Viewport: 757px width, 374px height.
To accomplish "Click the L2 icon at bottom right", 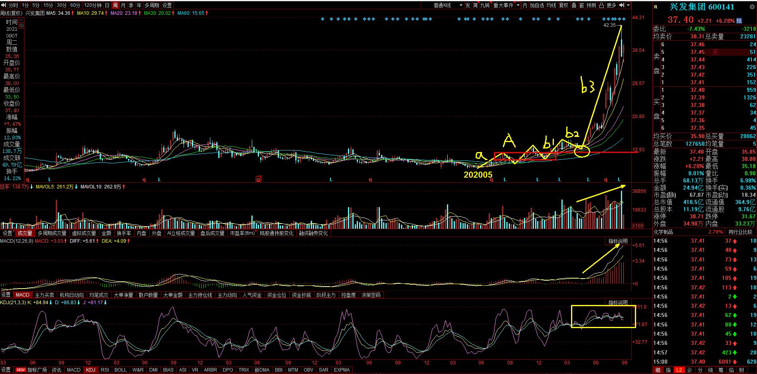I will point(679,370).
